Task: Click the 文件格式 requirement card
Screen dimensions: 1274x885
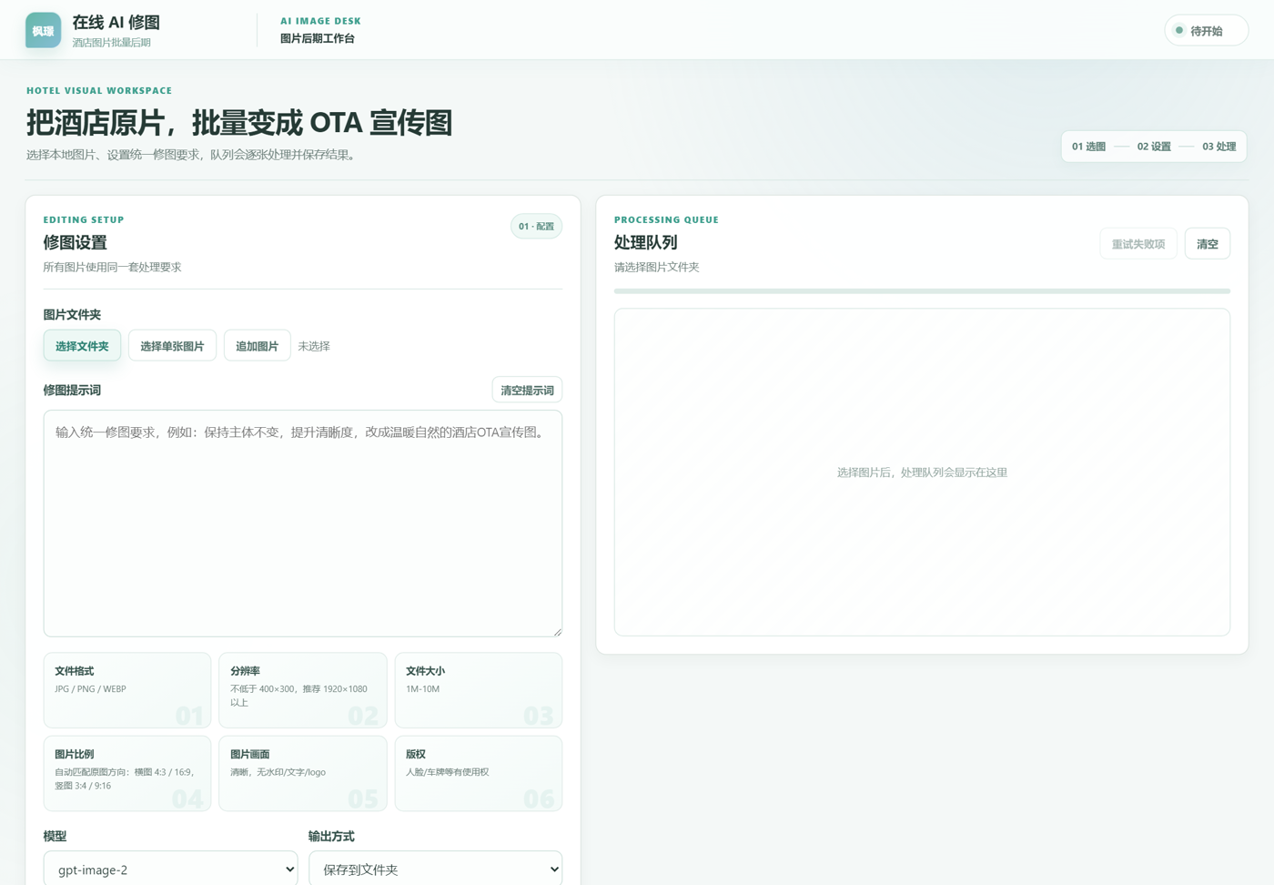Action: point(127,690)
